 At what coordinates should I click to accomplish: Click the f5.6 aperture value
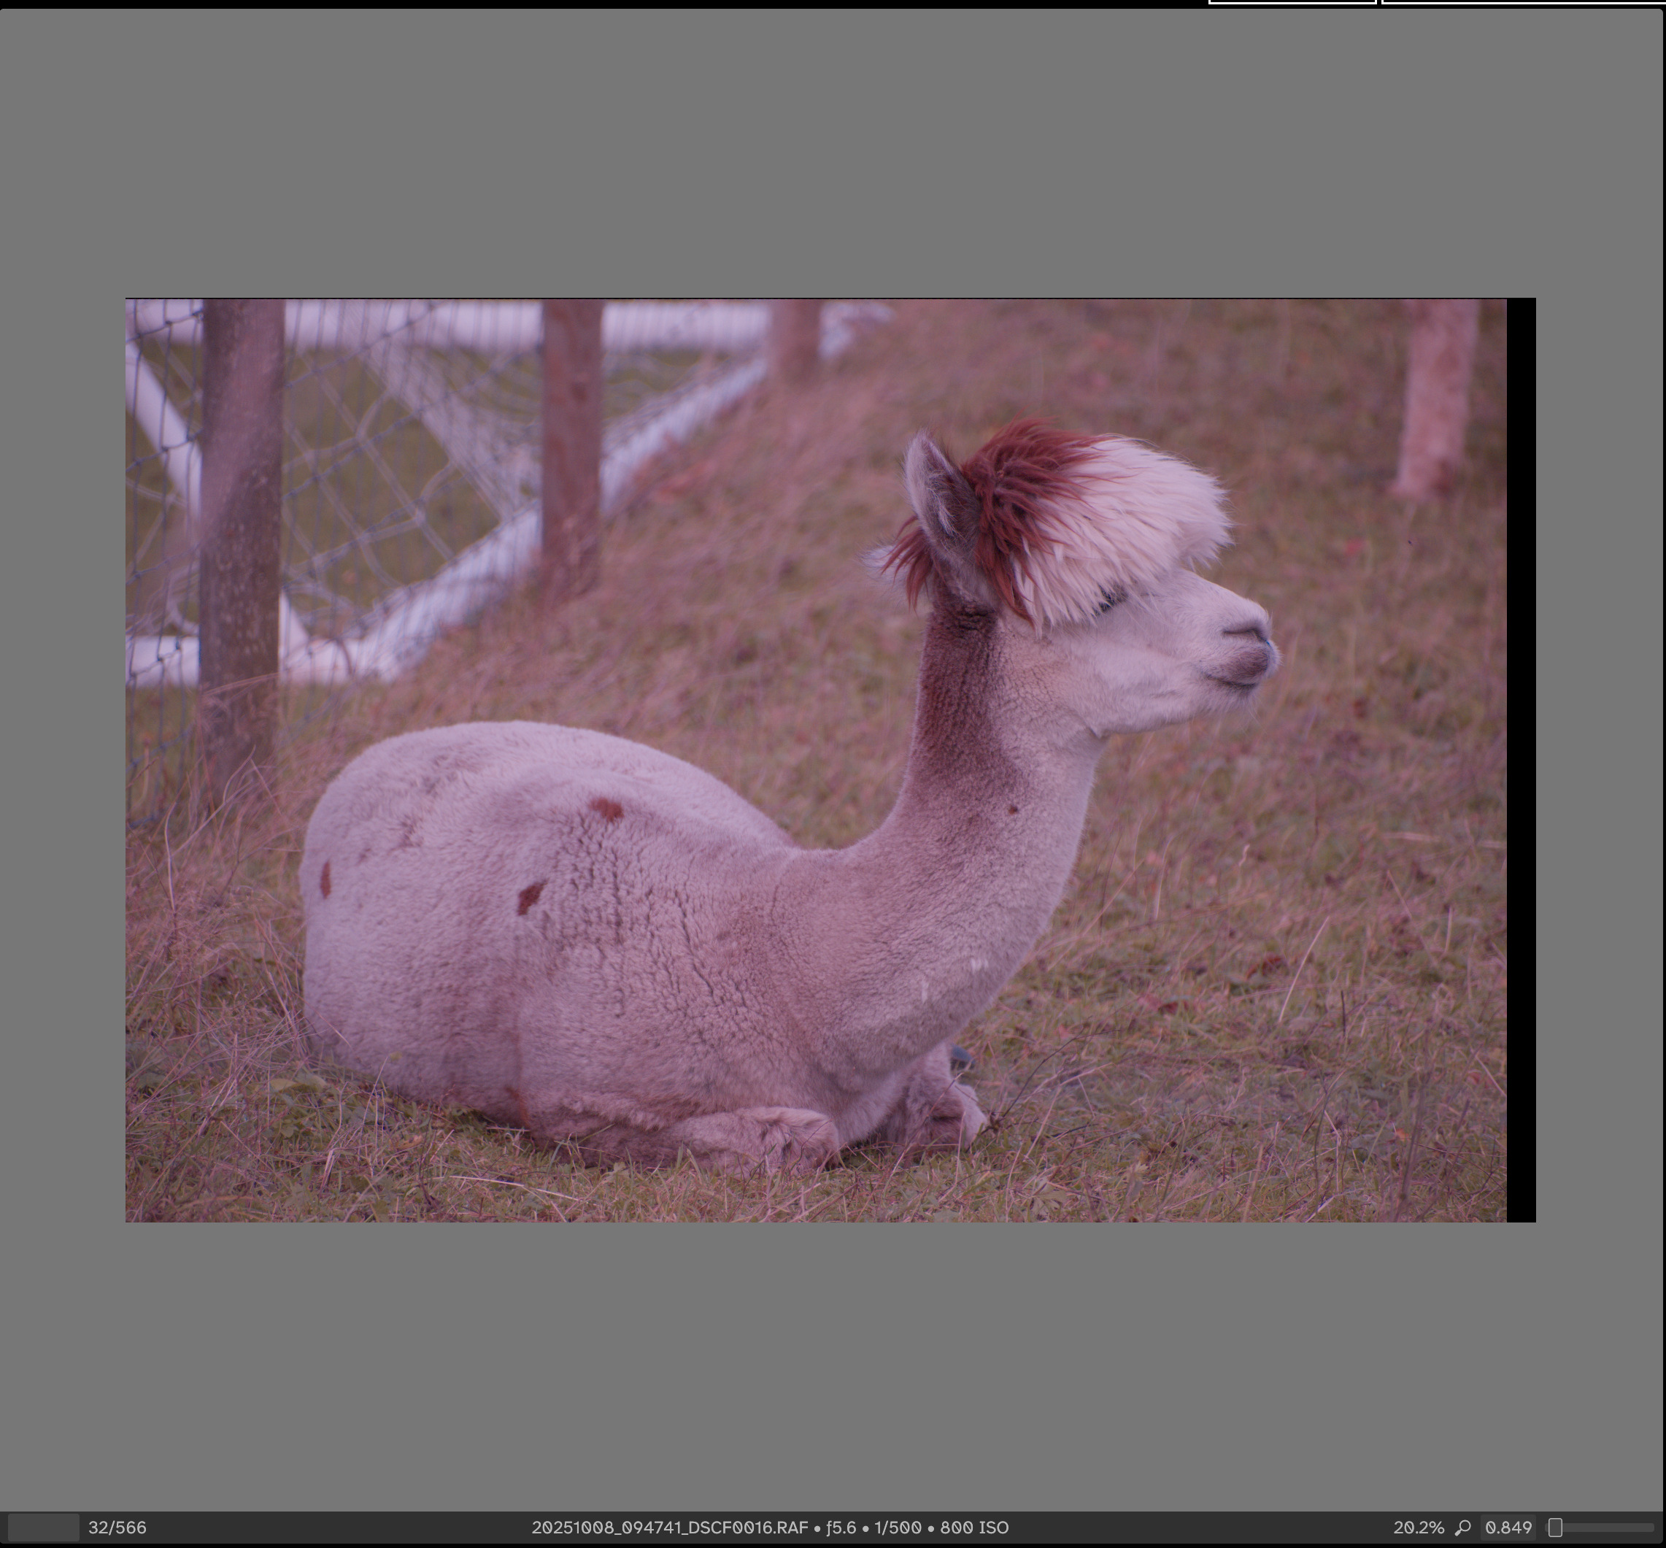coord(840,1527)
